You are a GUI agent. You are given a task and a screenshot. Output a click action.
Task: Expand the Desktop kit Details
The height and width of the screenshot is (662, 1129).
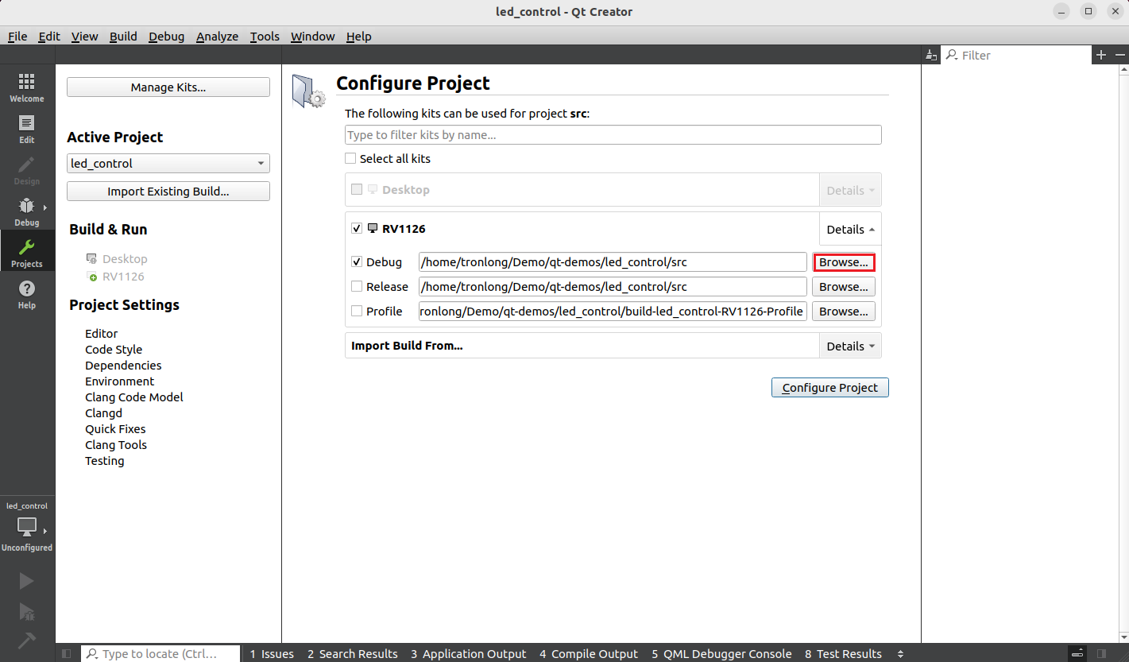(x=850, y=191)
